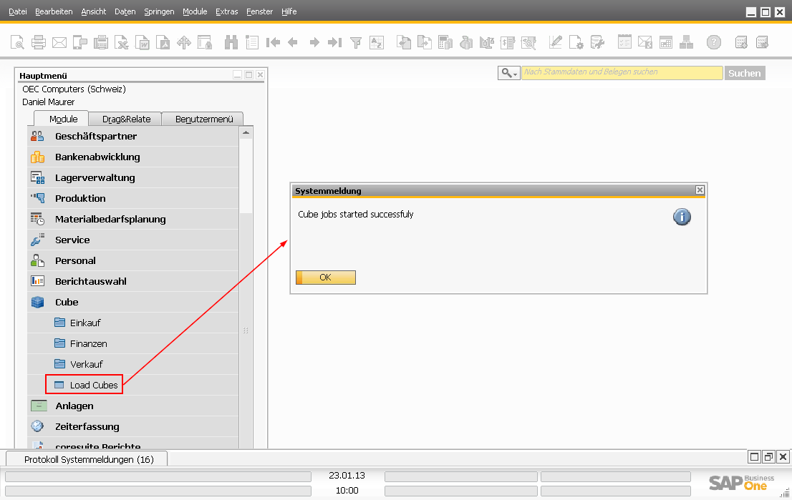Expand the Geschäftspartner module
The width and height of the screenshot is (792, 500).
(x=133, y=136)
